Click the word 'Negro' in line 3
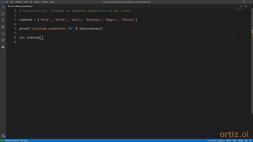The width and height of the screenshot is (253, 142). [111, 20]
